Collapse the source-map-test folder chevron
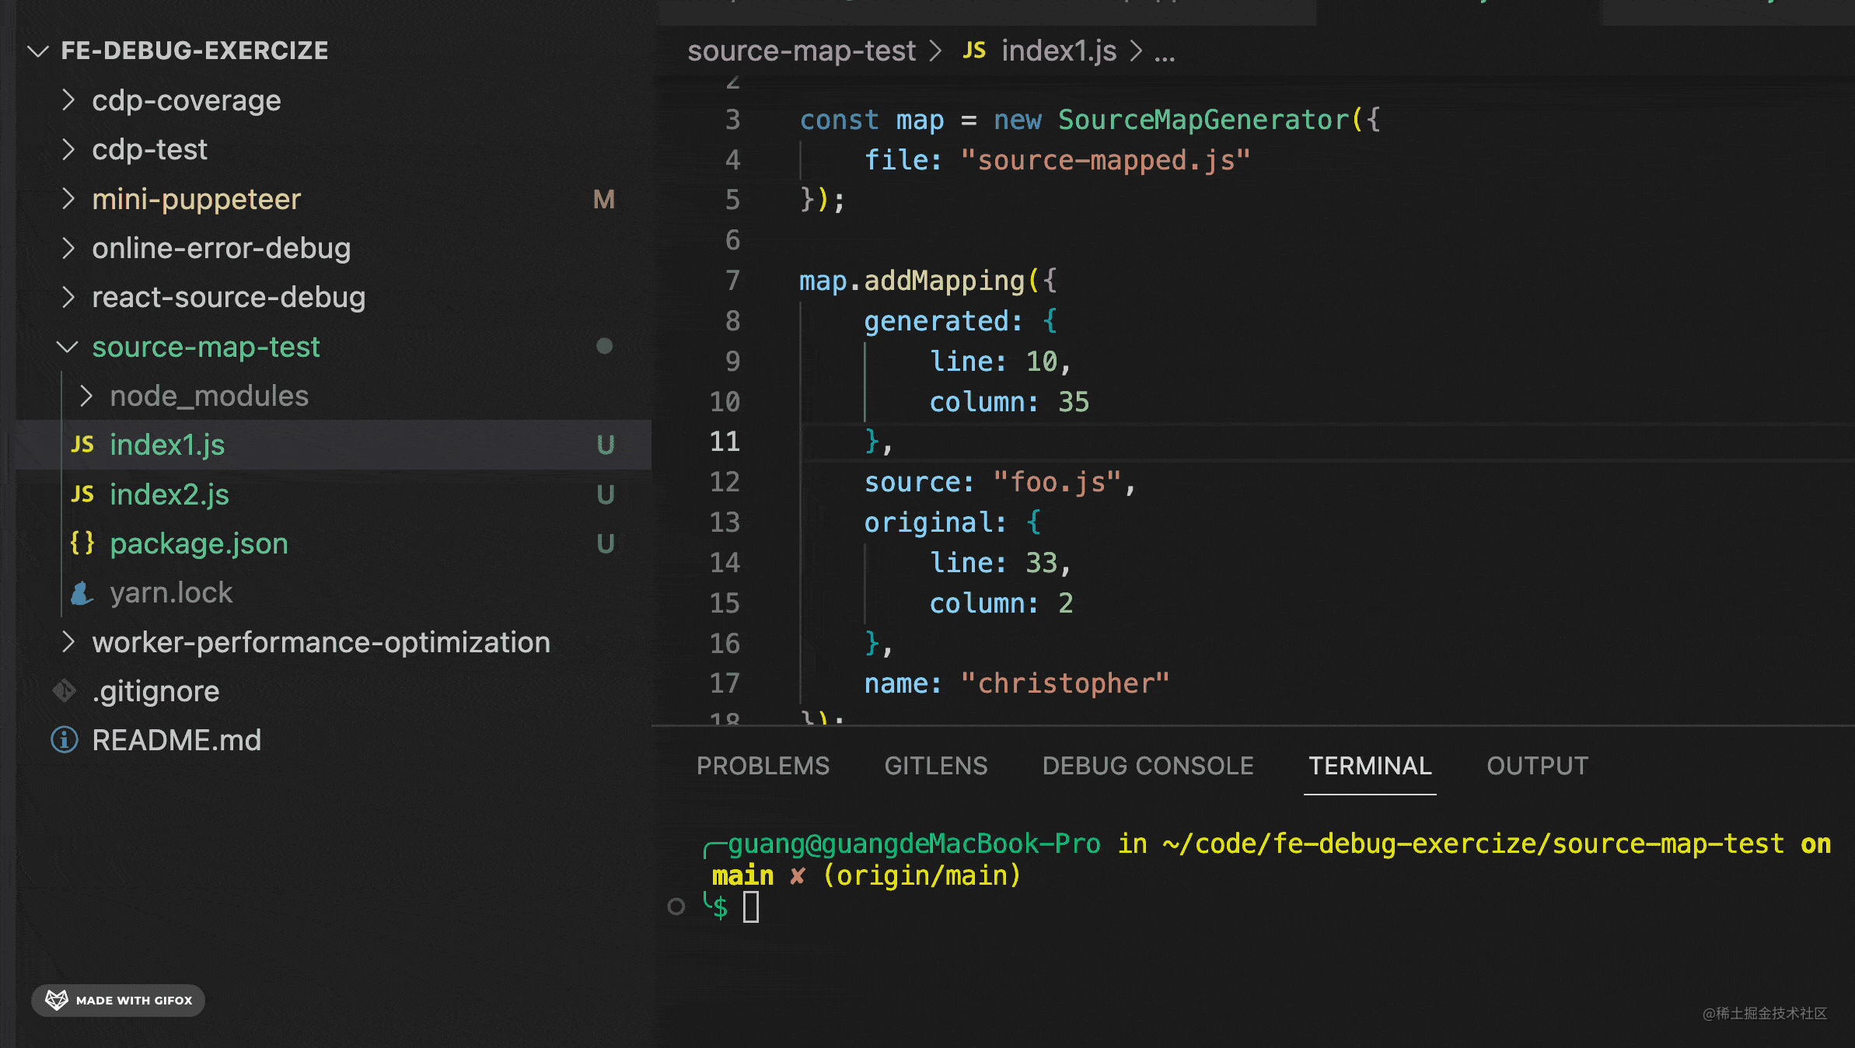The image size is (1855, 1048). (x=68, y=347)
